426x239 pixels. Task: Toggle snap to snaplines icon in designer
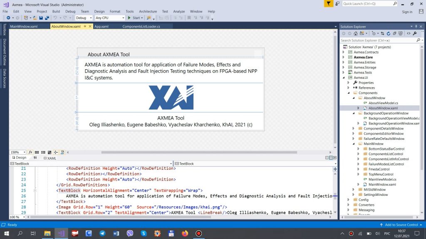[56, 152]
